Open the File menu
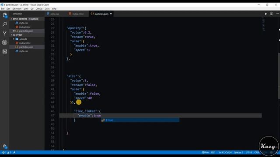Screen dimensions: 280x157 point(3,9)
